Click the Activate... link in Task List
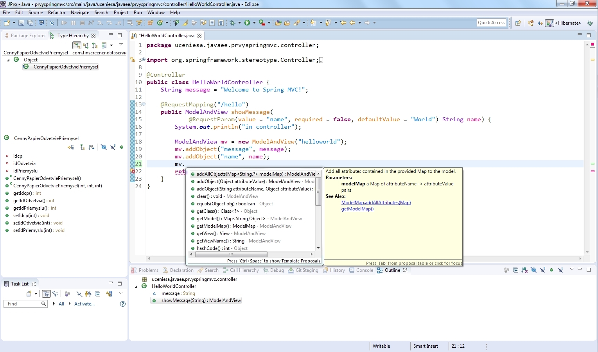Image resolution: width=598 pixels, height=352 pixels. pos(84,304)
